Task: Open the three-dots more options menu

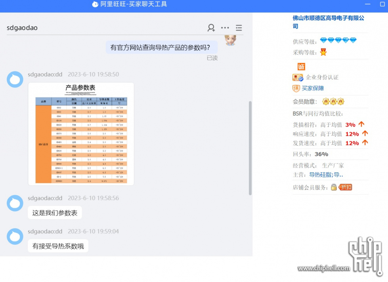Action: coord(225,28)
